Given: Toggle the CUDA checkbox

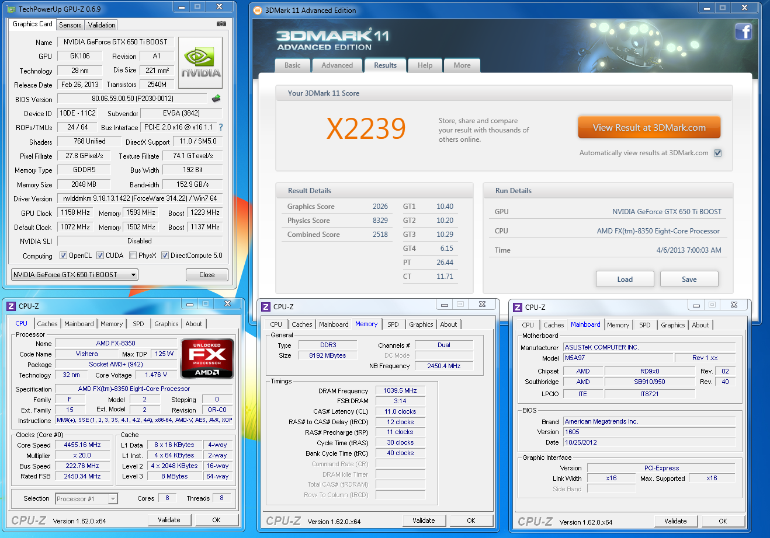Looking at the screenshot, I should pyautogui.click(x=100, y=256).
